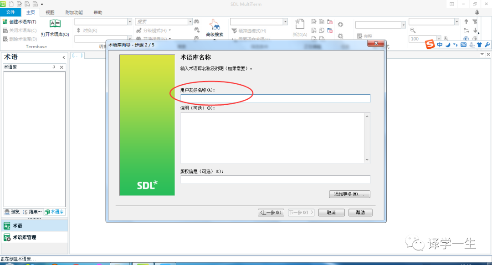Toggle Sogou 中 Chinese/English mode
This screenshot has width=492, height=265.
tap(440, 45)
